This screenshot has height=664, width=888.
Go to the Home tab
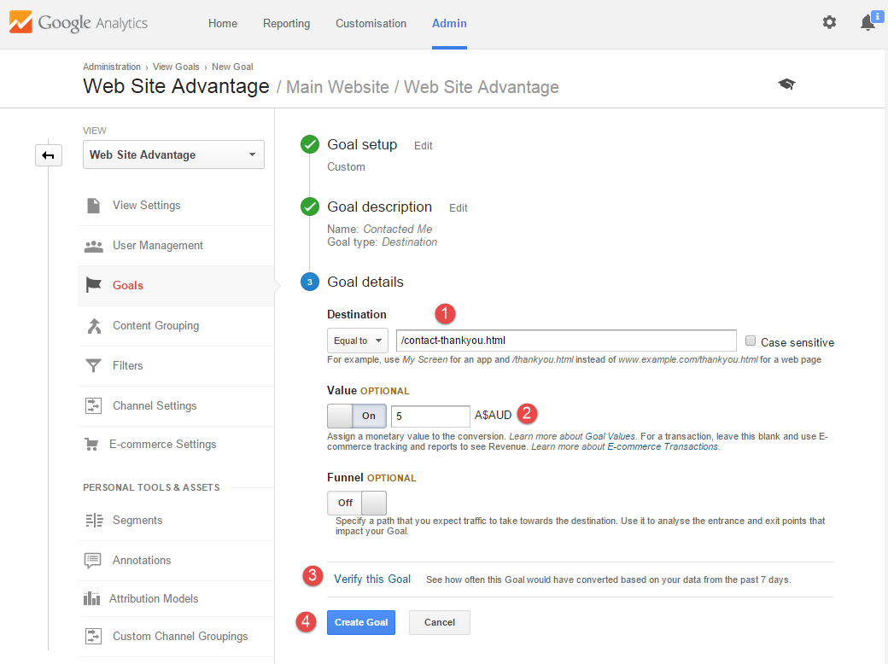coord(223,23)
